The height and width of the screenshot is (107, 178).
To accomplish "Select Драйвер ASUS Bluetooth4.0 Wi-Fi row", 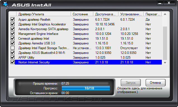I will point(88,53).
